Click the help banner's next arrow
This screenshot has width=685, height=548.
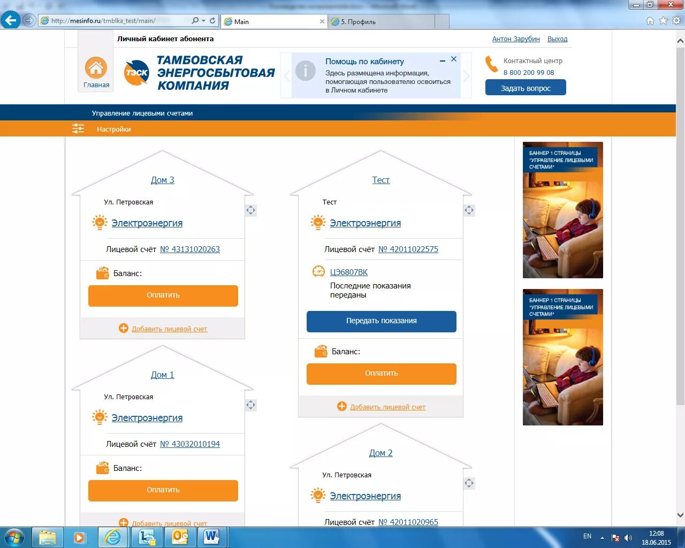[x=466, y=75]
